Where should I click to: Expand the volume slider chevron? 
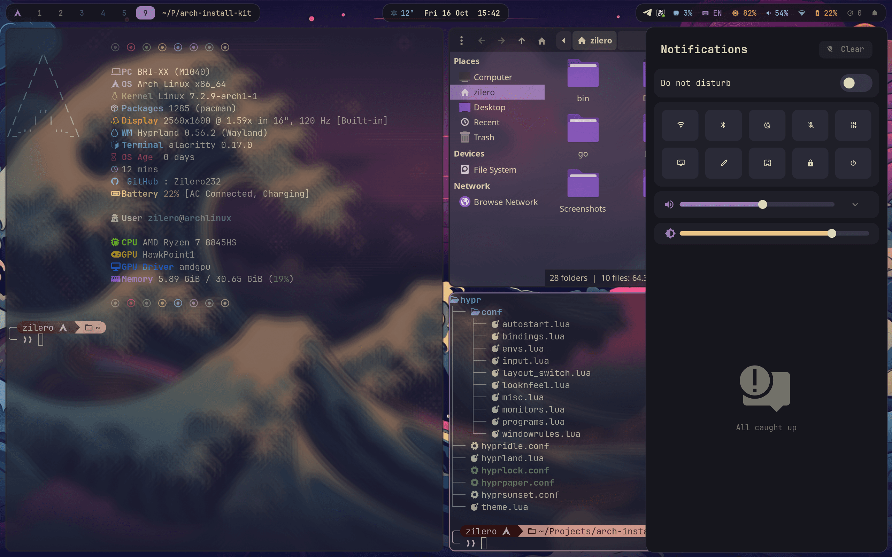click(855, 204)
